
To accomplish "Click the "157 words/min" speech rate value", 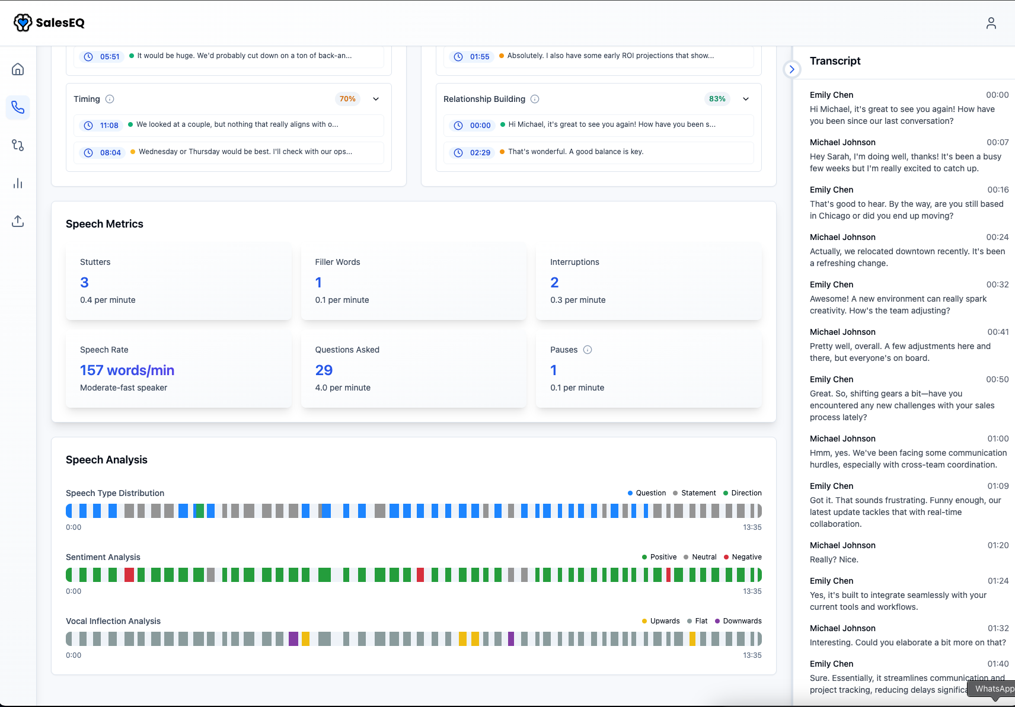I will 127,370.
